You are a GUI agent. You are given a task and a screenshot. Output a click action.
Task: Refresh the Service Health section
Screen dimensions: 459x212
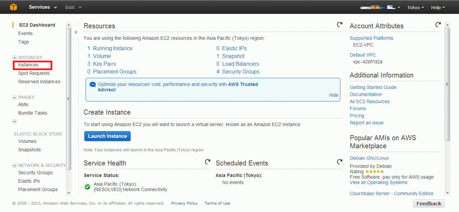click(x=208, y=162)
